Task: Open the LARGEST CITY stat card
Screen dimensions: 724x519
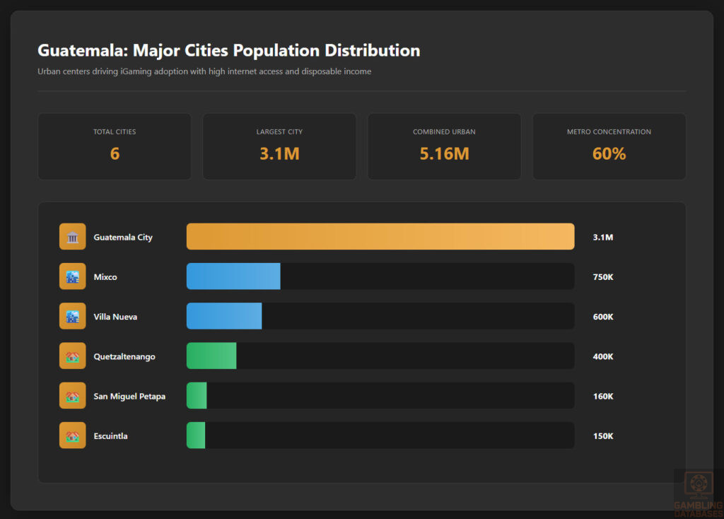Action: click(279, 146)
